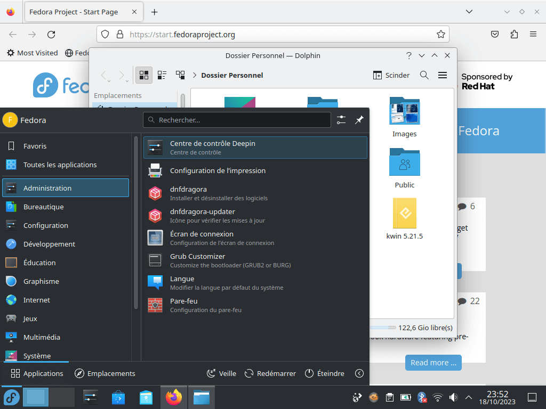Open Most Visited bookmarks folder

33,53
